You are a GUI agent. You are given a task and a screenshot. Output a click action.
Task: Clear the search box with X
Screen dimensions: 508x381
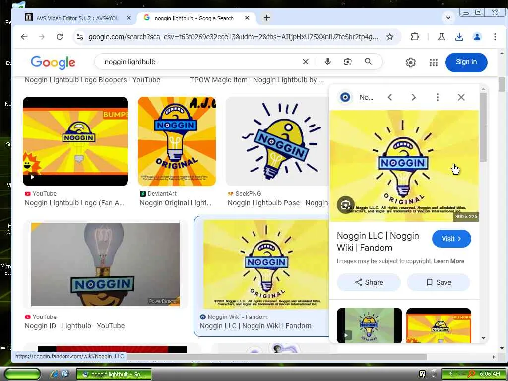pyautogui.click(x=305, y=62)
